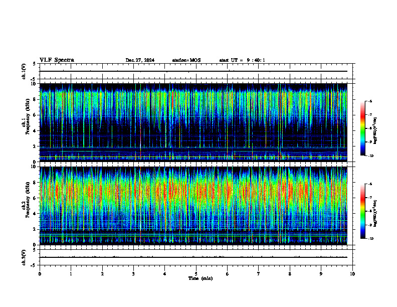This screenshot has height=307, width=397.
Task: Click the "station=MOS" header label
Action: (x=186, y=60)
